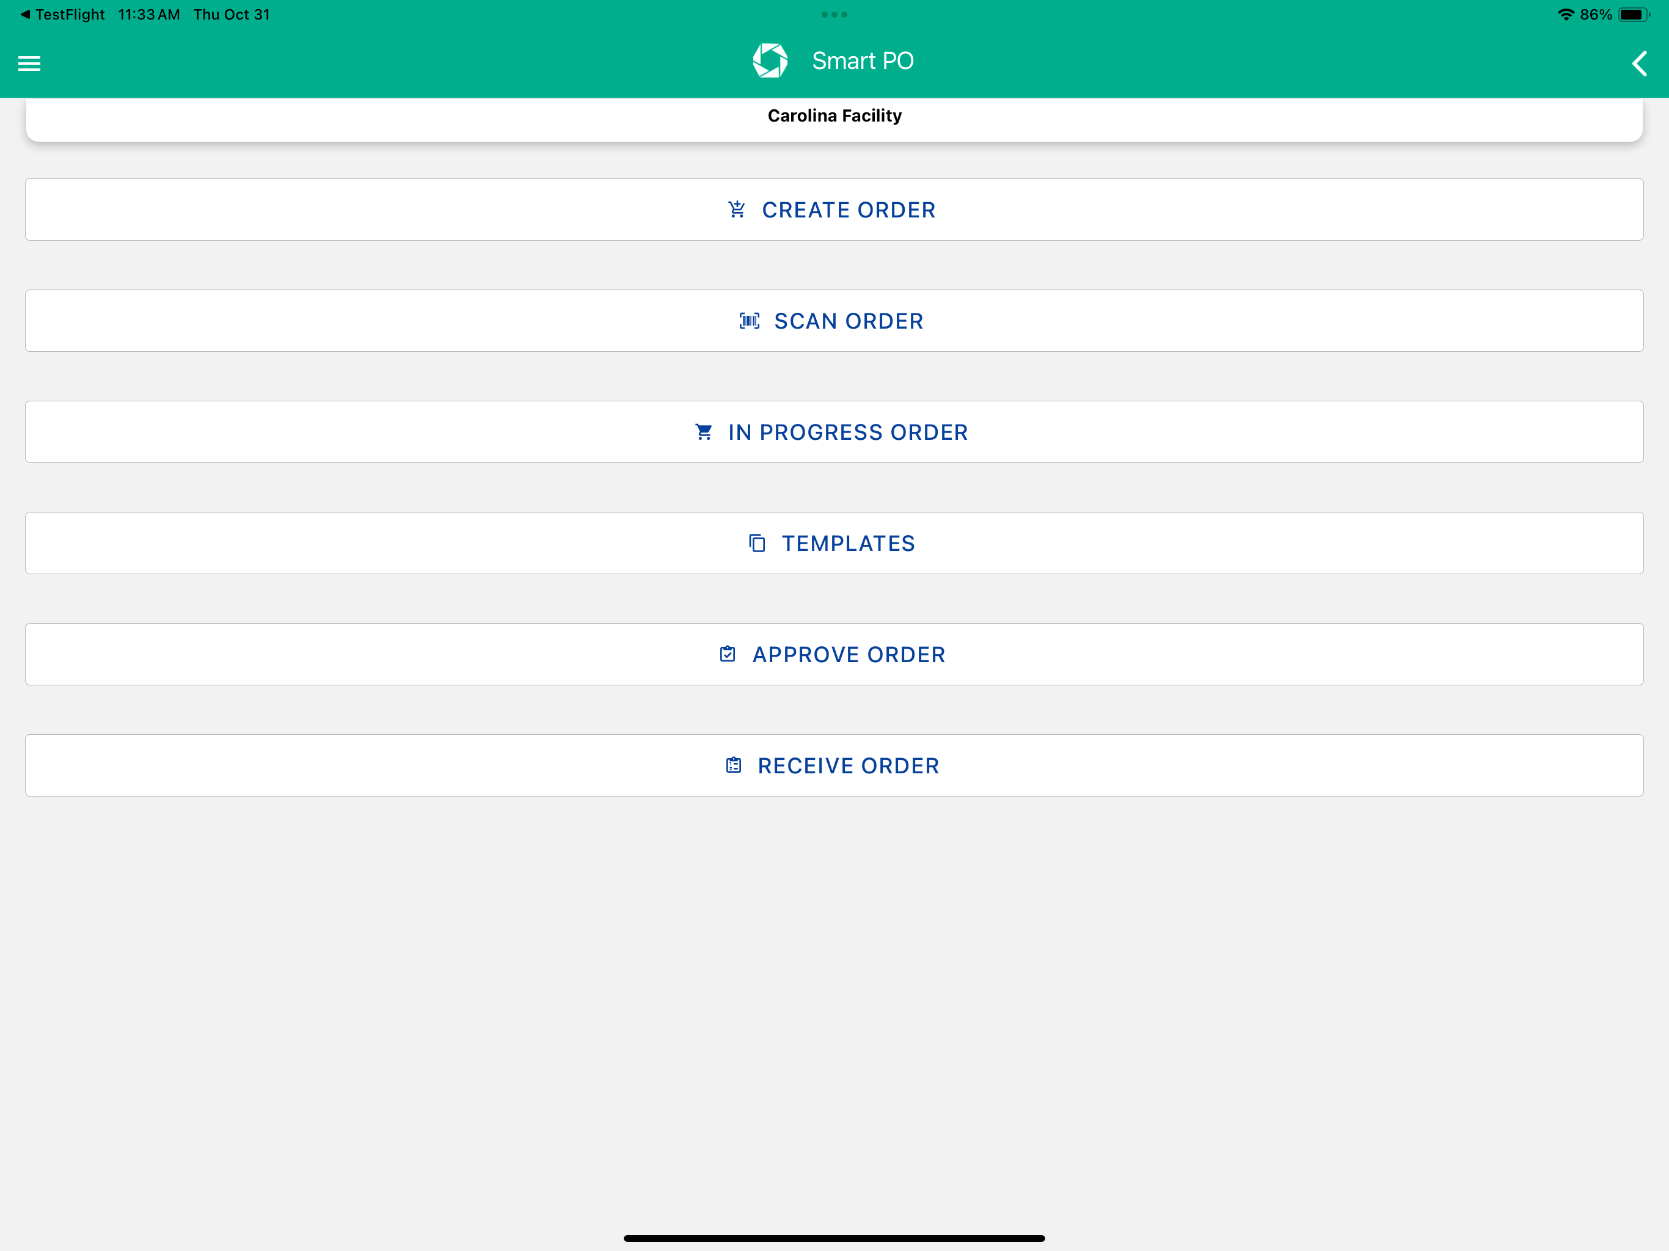Image resolution: width=1669 pixels, height=1251 pixels.
Task: Open the TEMPLATES text label
Action: pos(848,544)
